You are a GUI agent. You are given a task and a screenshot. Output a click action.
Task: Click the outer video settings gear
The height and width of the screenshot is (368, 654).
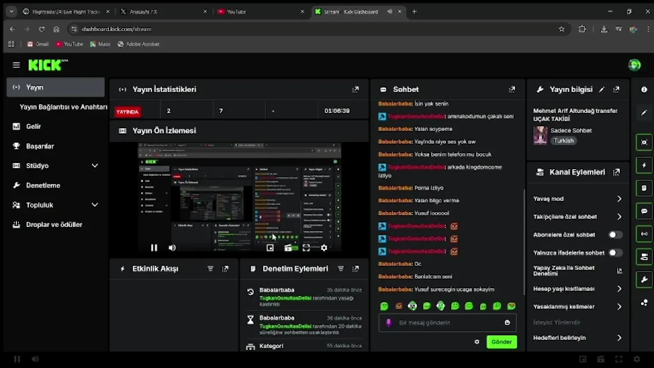(x=637, y=359)
